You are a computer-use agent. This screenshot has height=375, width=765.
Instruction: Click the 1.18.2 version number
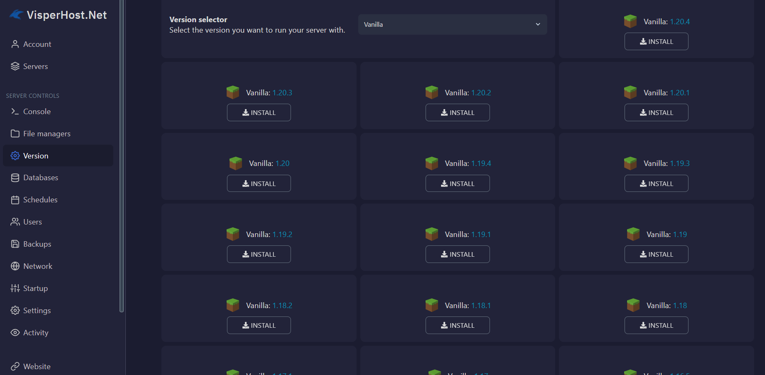[x=282, y=306]
